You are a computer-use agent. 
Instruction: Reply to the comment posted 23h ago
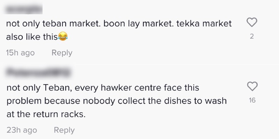64,130
